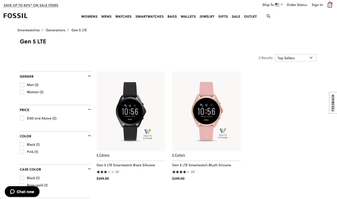Open the Chat now bubble
Viewport: 337px width, 199px height.
click(22, 192)
